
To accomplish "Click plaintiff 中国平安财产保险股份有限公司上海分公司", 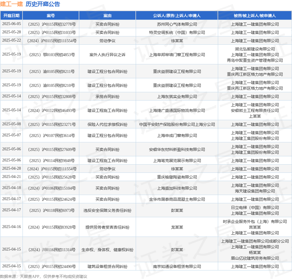I will (177, 124).
